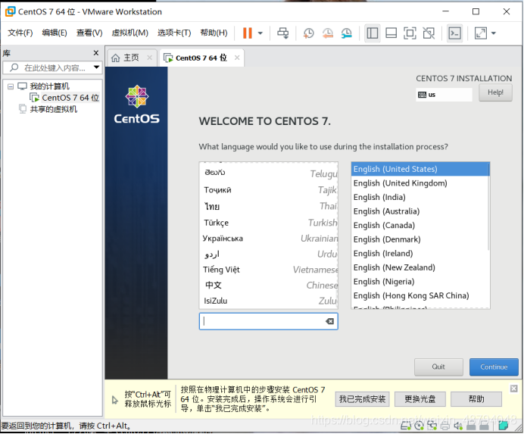Image resolution: width=524 pixels, height=434 pixels.
Task: Collapse the 我的计算机 tree node
Action: tap(11, 86)
